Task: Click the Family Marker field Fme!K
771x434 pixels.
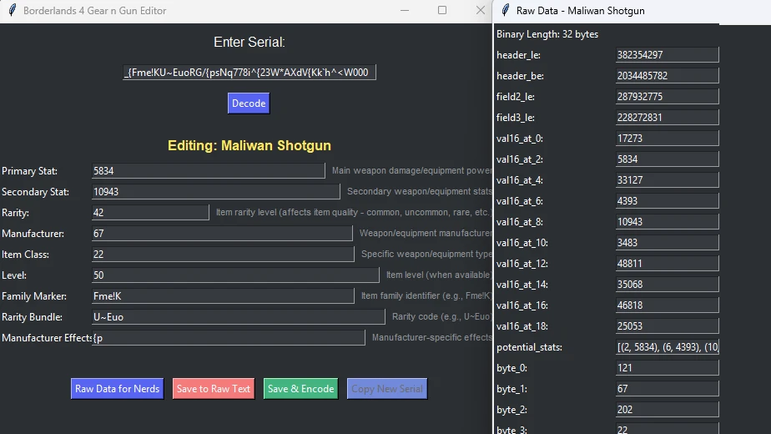Action: [223, 295]
